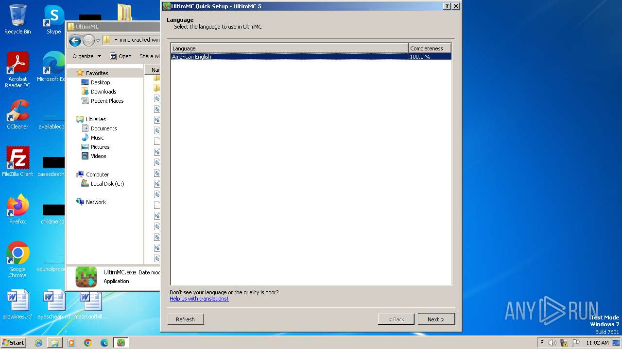Click the Language column header
622x349 pixels.
click(x=290, y=48)
